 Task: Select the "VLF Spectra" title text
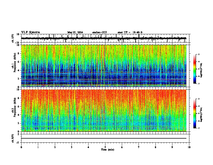[30, 32]
